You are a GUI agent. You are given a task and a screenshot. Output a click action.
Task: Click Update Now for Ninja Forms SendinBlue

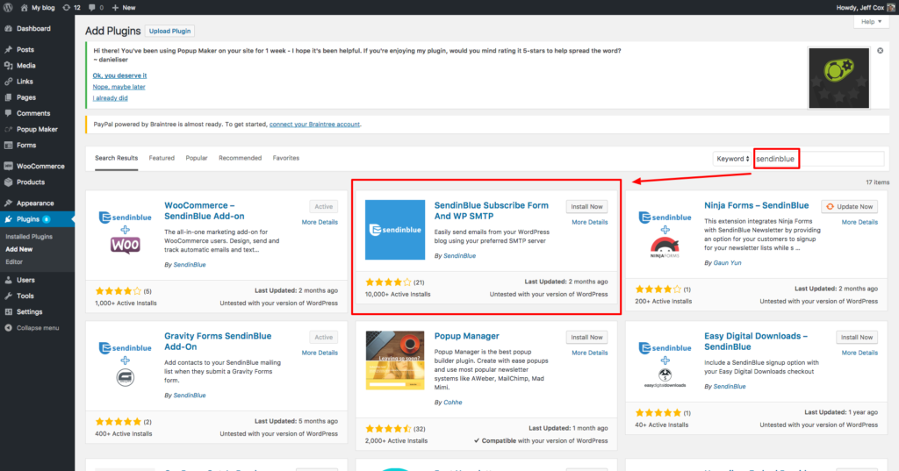(x=850, y=206)
